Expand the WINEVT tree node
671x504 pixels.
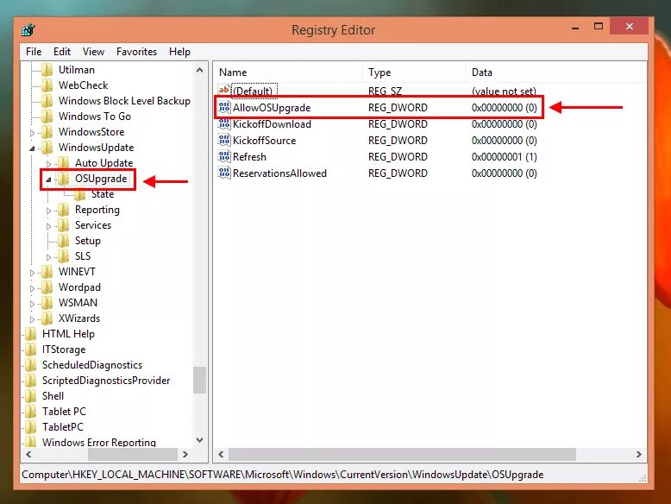(32, 273)
